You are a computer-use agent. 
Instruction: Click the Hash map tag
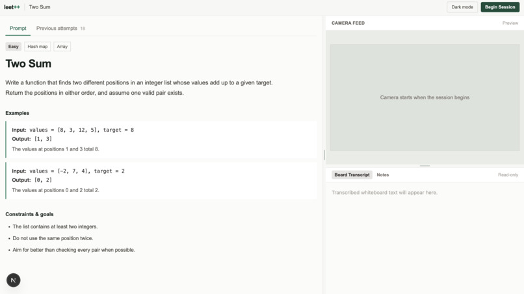click(38, 46)
